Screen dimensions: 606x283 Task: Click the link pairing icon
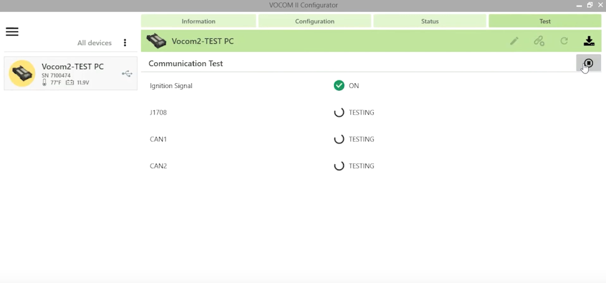pyautogui.click(x=539, y=41)
